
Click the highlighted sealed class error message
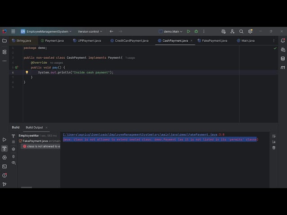pyautogui.click(x=160, y=139)
